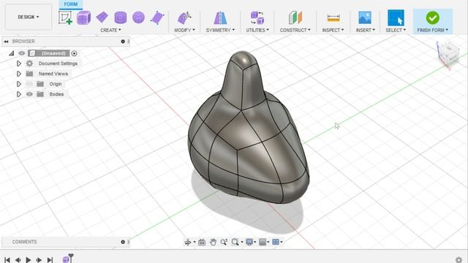The height and width of the screenshot is (263, 468).
Task: Toggle Bodies folder visibility eye
Action: (x=29, y=94)
